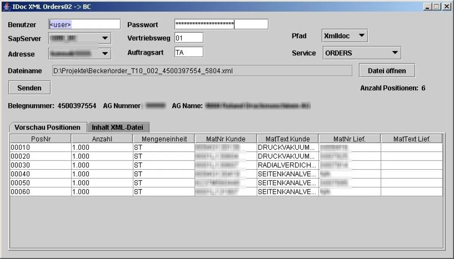Select table row with PosNr 00060

pos(40,191)
